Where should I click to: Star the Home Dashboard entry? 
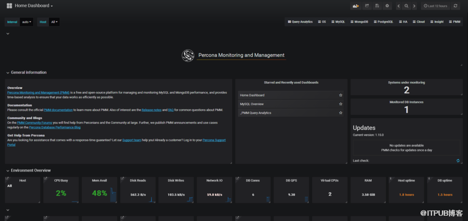click(x=340, y=95)
